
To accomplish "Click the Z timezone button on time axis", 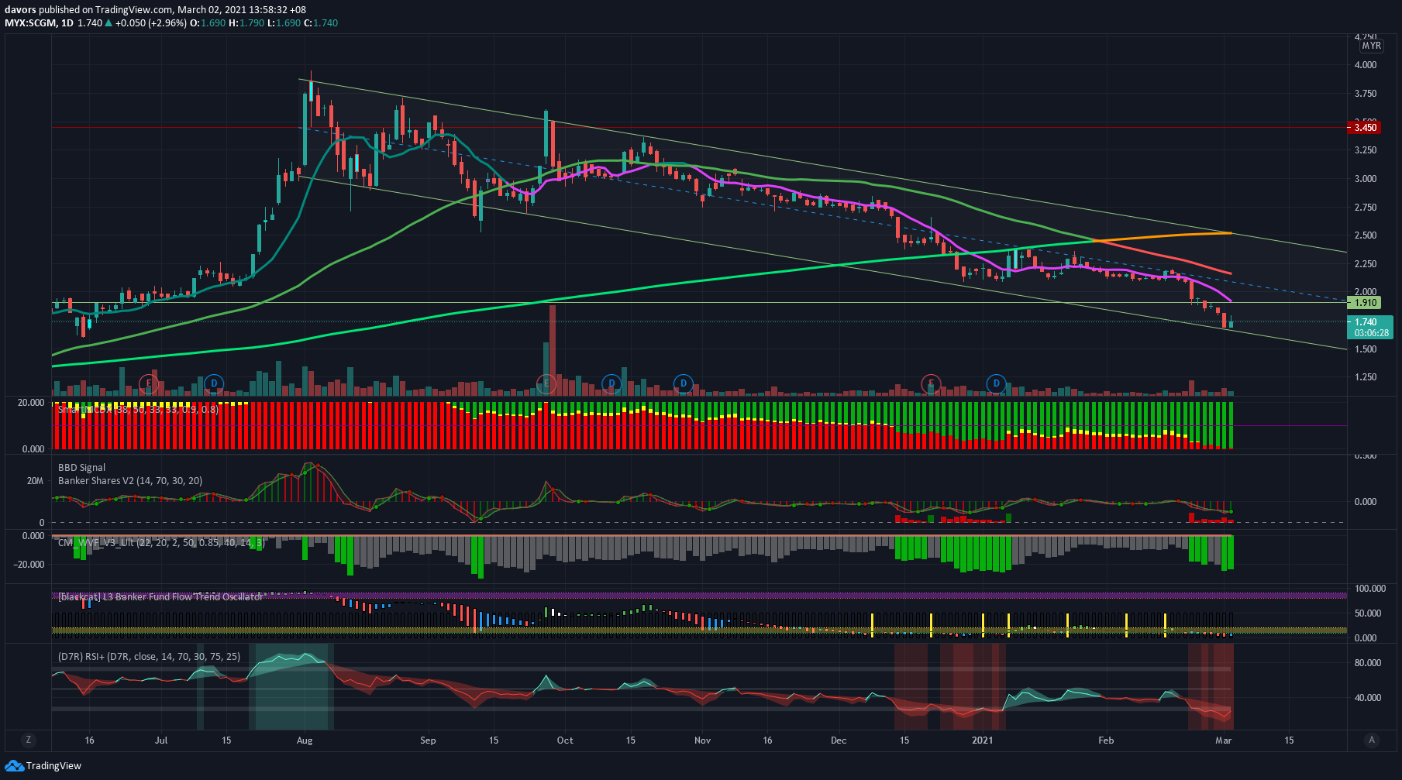I will (x=29, y=740).
